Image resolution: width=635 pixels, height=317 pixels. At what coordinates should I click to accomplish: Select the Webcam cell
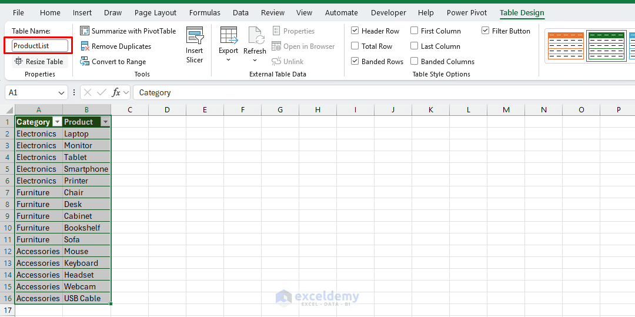click(x=86, y=286)
